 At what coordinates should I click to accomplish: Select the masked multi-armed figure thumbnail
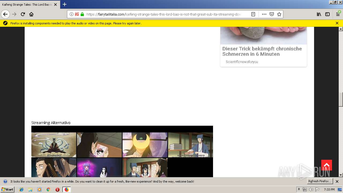[x=54, y=145]
